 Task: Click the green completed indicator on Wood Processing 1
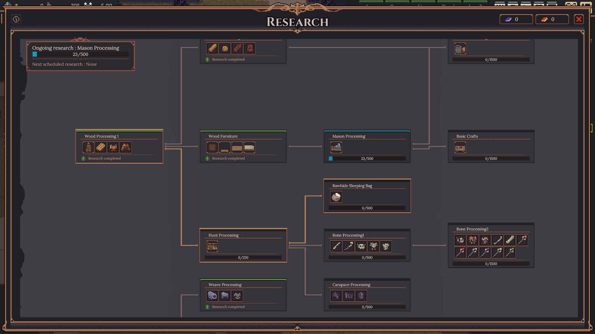click(83, 158)
